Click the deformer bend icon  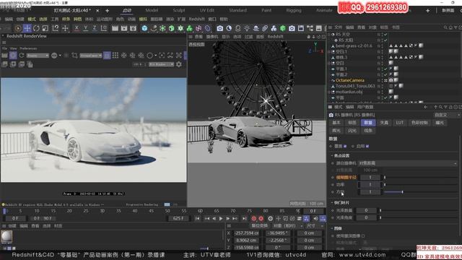[208, 28]
